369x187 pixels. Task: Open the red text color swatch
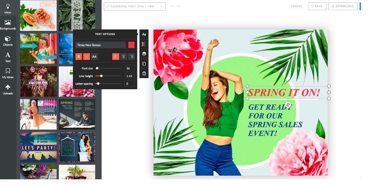click(131, 45)
